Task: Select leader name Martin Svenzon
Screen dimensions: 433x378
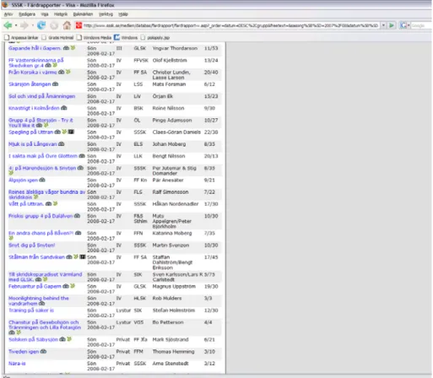Action: coord(170,246)
